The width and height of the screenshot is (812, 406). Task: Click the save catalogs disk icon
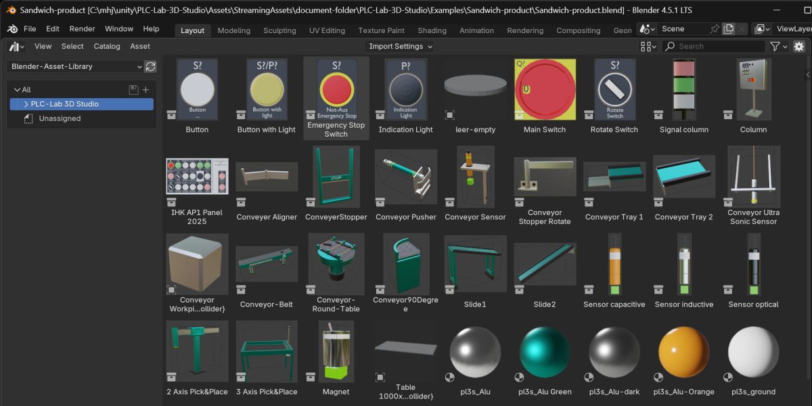pyautogui.click(x=133, y=89)
